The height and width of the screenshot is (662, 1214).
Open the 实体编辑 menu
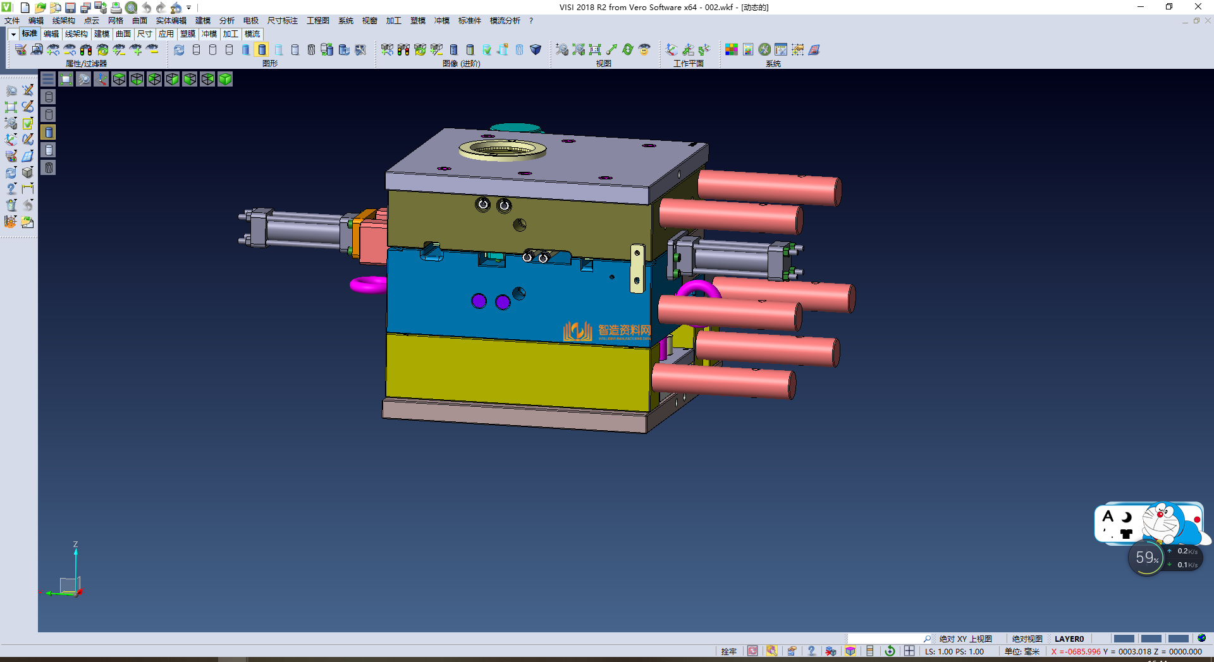[171, 21]
